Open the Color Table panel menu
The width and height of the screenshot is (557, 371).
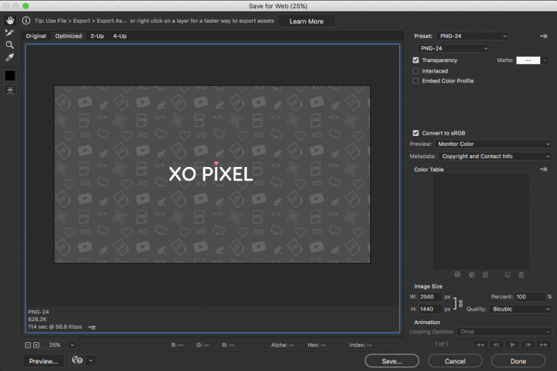(x=543, y=169)
